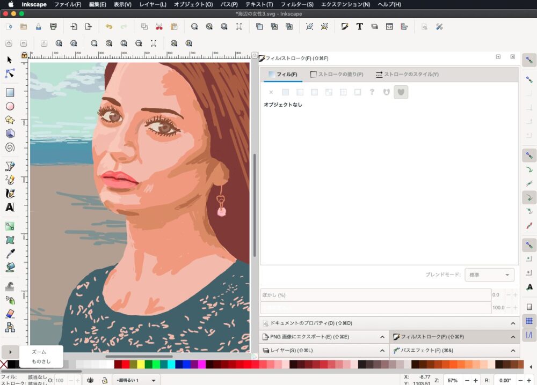Screen dimensions: 537x385
Task: Select the Node edit tool
Action: pyautogui.click(x=10, y=73)
